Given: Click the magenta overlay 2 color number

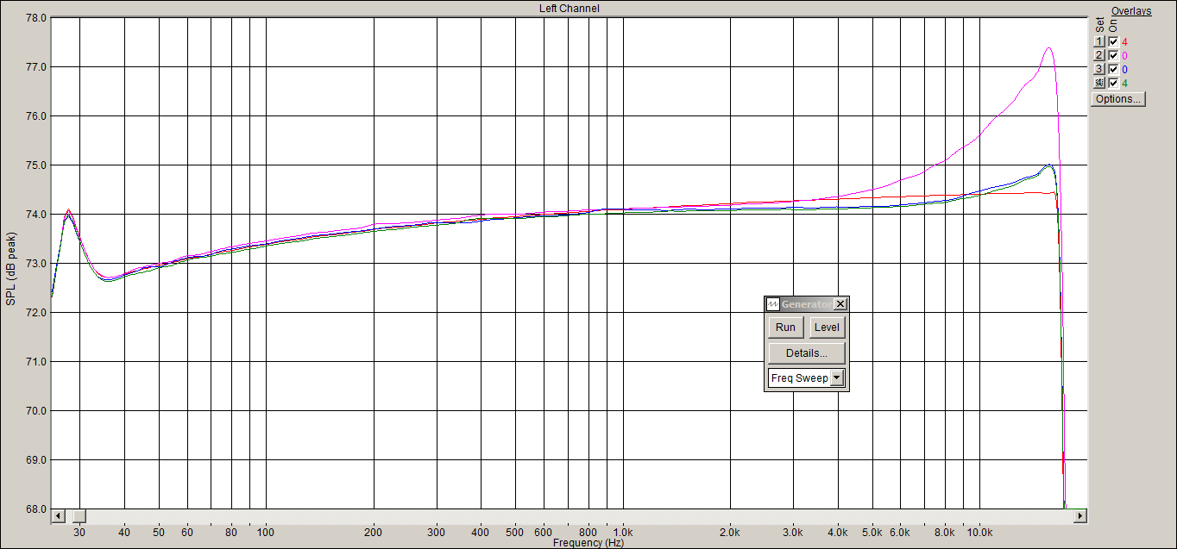Looking at the screenshot, I should (1124, 55).
